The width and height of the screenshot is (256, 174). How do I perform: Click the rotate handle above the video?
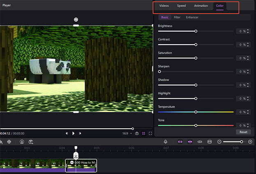coord(76,20)
